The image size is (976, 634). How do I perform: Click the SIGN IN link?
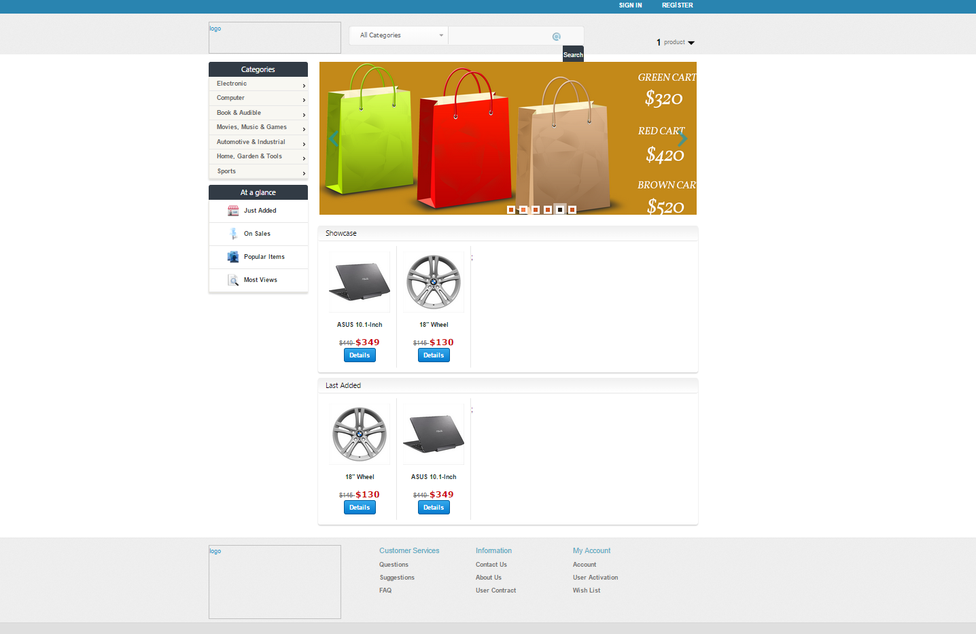point(630,5)
